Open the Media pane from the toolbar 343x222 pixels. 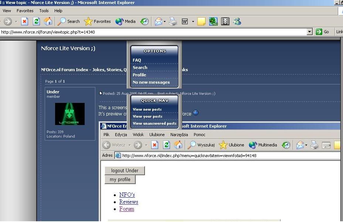(x=126, y=21)
